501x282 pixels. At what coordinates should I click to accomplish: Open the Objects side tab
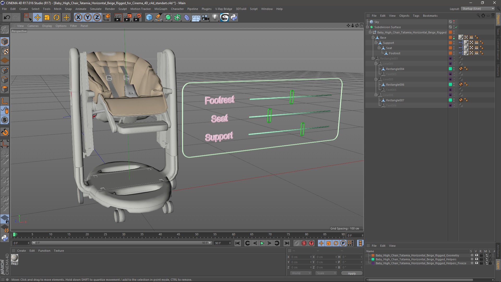coord(498,19)
